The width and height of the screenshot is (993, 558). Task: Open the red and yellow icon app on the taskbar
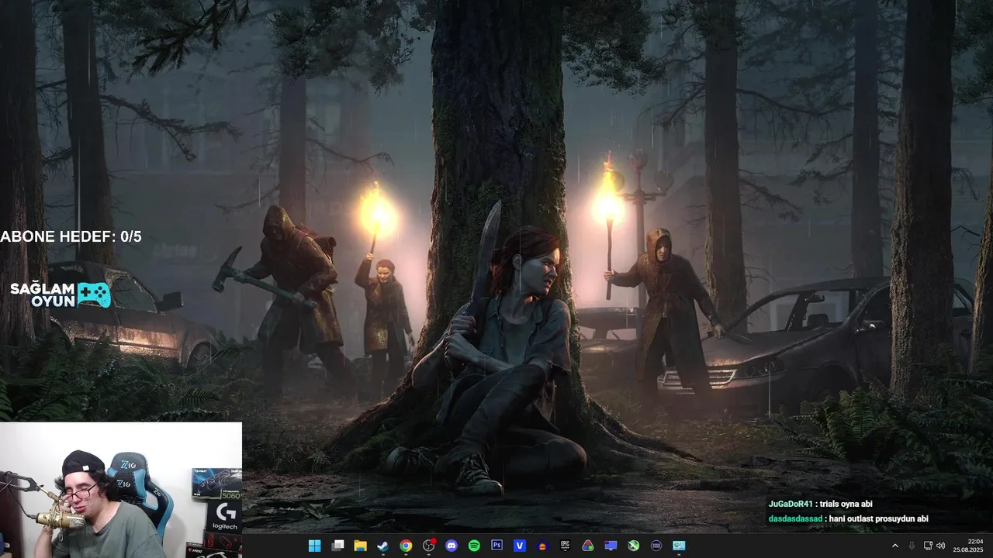tap(542, 546)
